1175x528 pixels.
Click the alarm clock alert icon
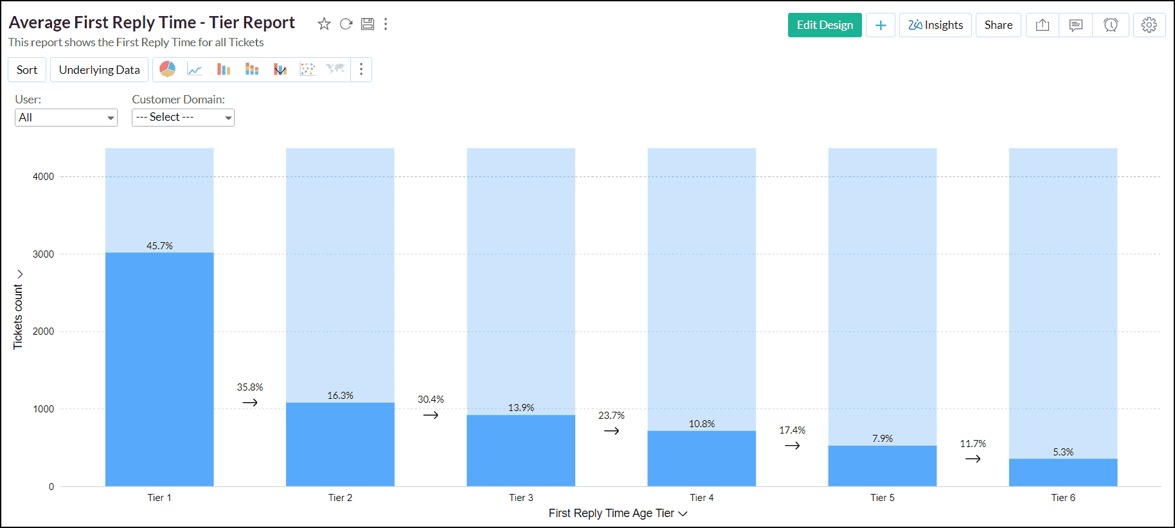pyautogui.click(x=1110, y=25)
